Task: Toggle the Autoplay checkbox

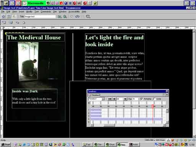Action: (142, 99)
